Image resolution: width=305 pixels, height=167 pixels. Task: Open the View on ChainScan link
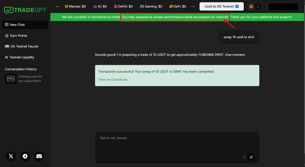[x=113, y=80]
